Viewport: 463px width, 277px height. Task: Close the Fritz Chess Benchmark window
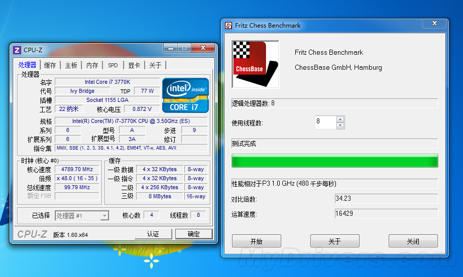coord(434,23)
